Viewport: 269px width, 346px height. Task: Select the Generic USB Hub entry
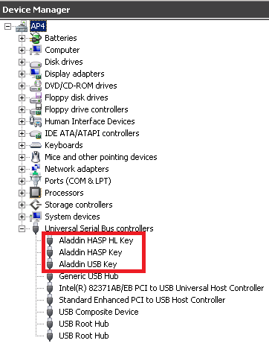[x=88, y=276]
